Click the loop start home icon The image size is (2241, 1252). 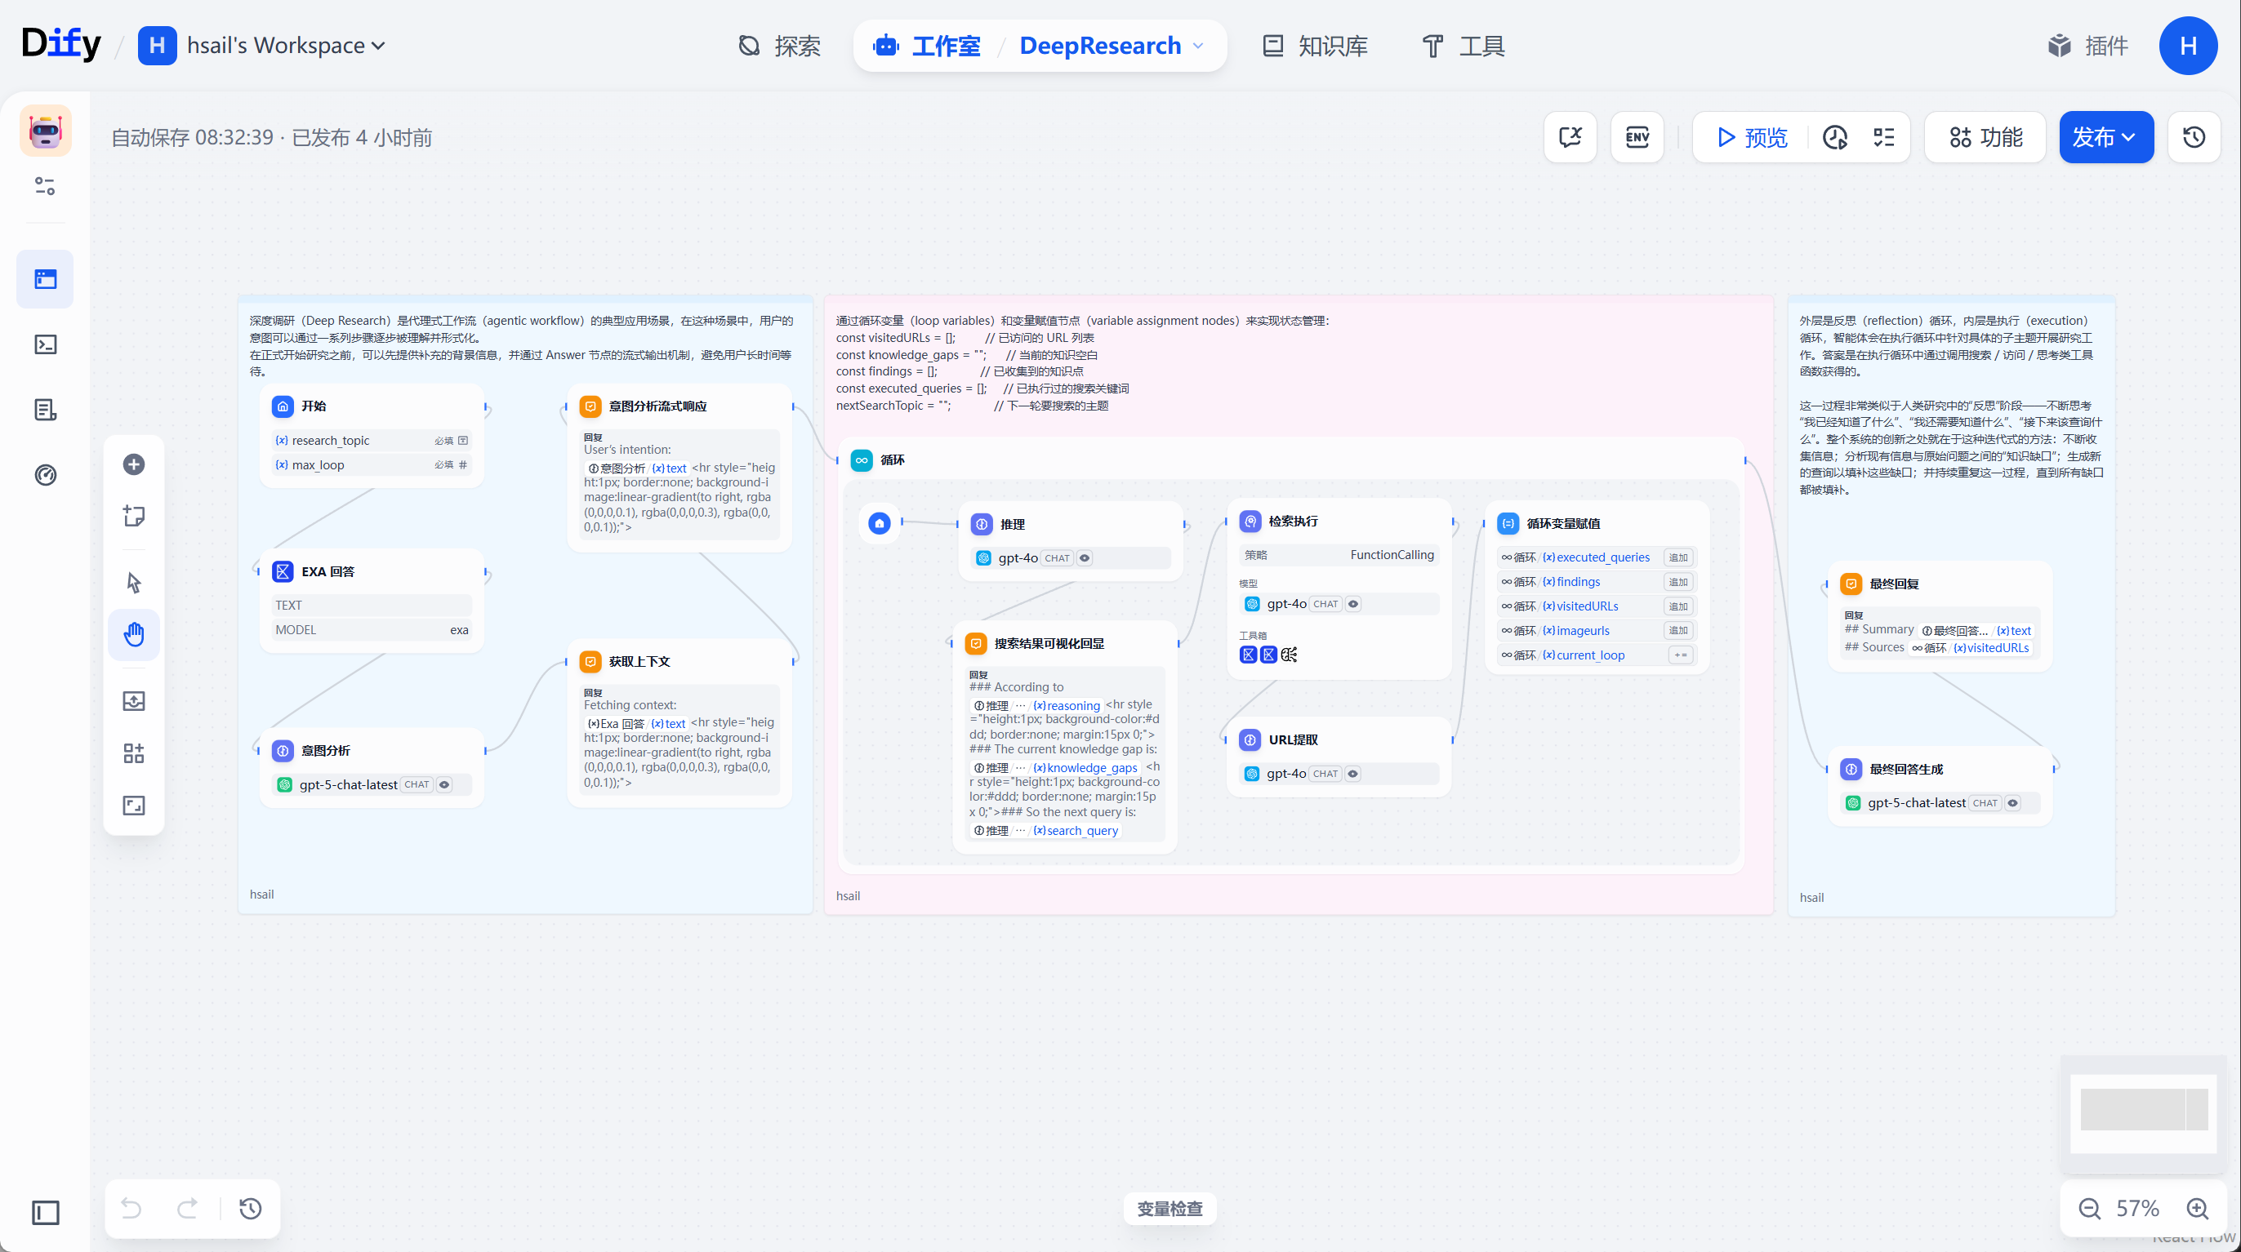click(x=880, y=523)
